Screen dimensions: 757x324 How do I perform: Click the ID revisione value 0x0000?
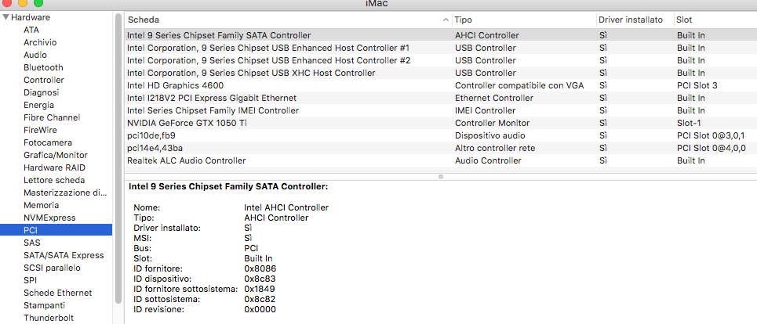(260, 309)
